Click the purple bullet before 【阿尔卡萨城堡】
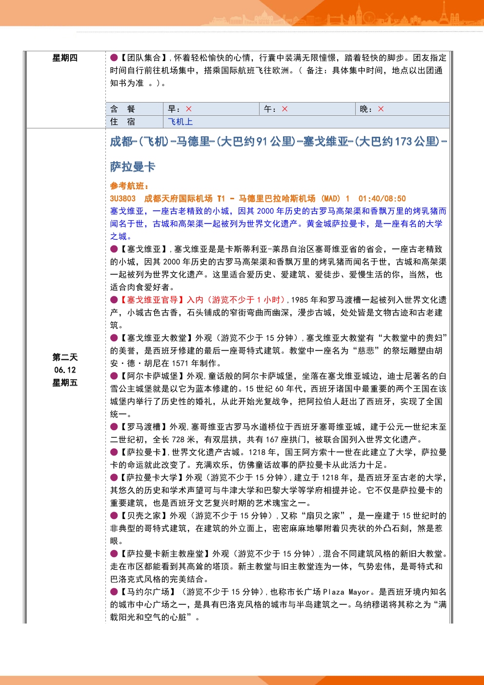Image resolution: width=484 pixels, height=685 pixels. pyautogui.click(x=114, y=376)
